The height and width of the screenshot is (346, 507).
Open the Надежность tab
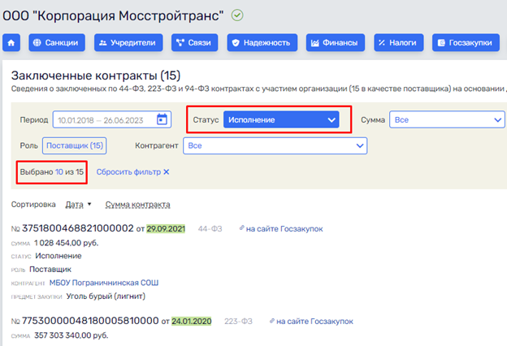262,43
